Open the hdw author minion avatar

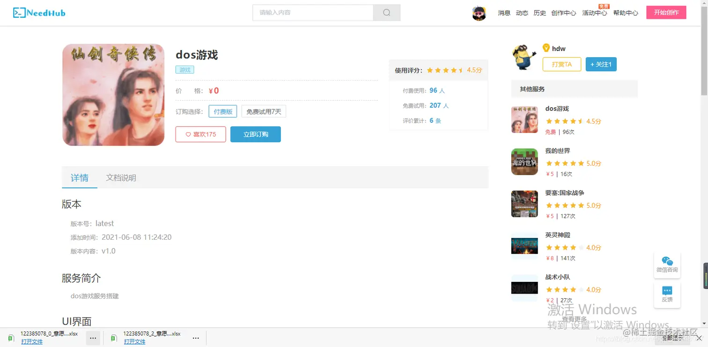pos(524,57)
